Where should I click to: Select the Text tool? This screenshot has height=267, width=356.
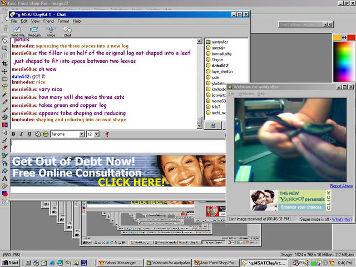(4, 179)
